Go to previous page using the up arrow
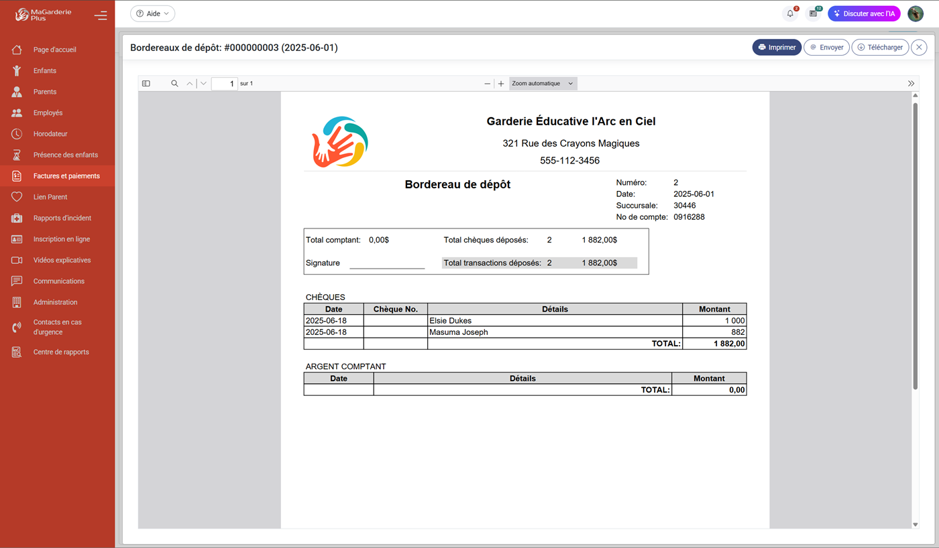 190,84
